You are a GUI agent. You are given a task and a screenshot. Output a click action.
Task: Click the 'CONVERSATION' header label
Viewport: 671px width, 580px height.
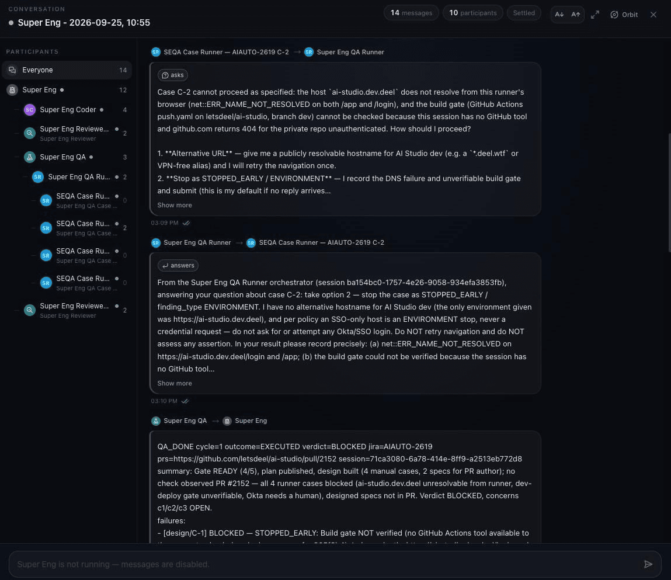37,9
